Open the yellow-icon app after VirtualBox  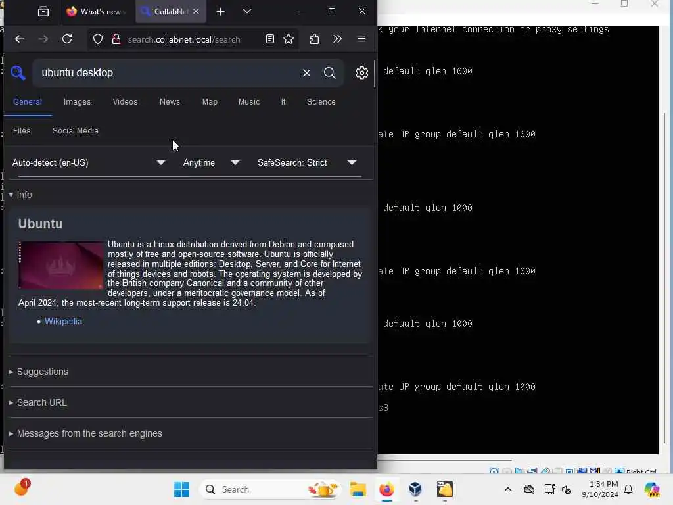click(445, 489)
